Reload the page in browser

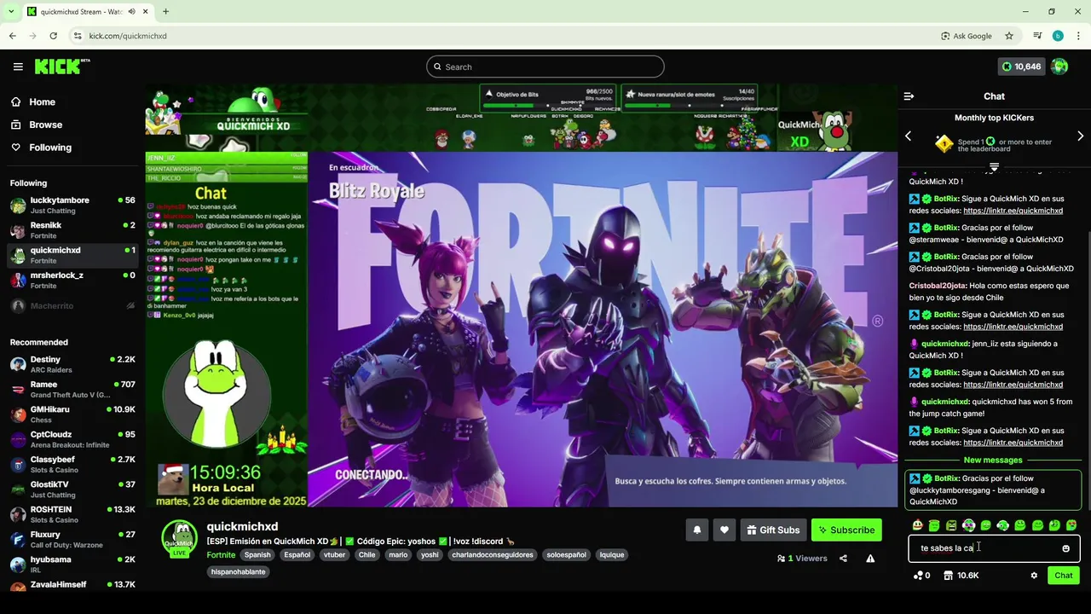tap(53, 36)
